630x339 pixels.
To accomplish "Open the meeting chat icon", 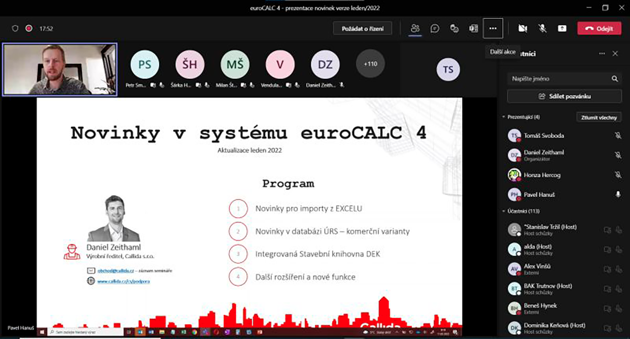I will pos(435,28).
